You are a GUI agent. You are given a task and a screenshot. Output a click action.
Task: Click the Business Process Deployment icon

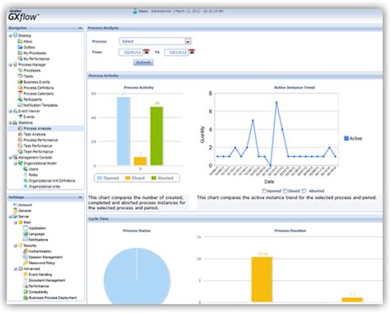[26, 297]
